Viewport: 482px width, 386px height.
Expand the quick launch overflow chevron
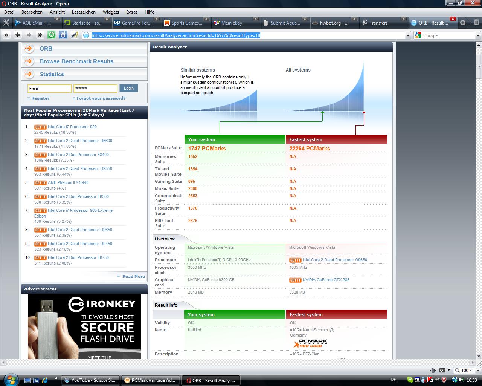[56, 378]
